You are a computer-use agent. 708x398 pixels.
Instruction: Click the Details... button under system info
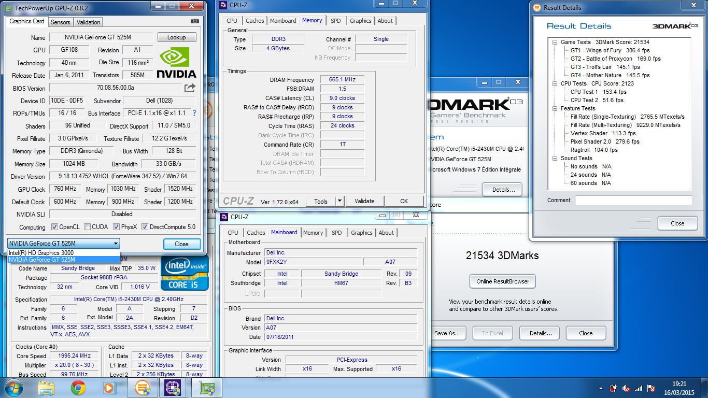coord(502,190)
